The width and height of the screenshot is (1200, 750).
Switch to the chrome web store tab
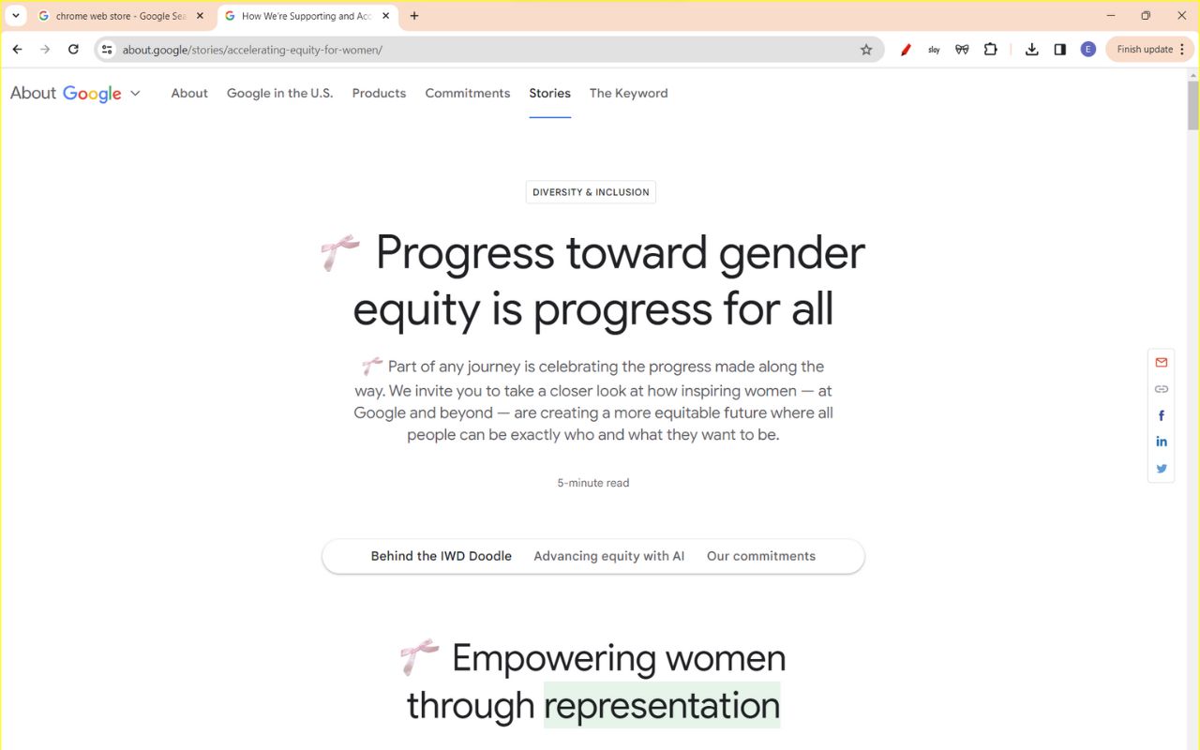tap(120, 16)
